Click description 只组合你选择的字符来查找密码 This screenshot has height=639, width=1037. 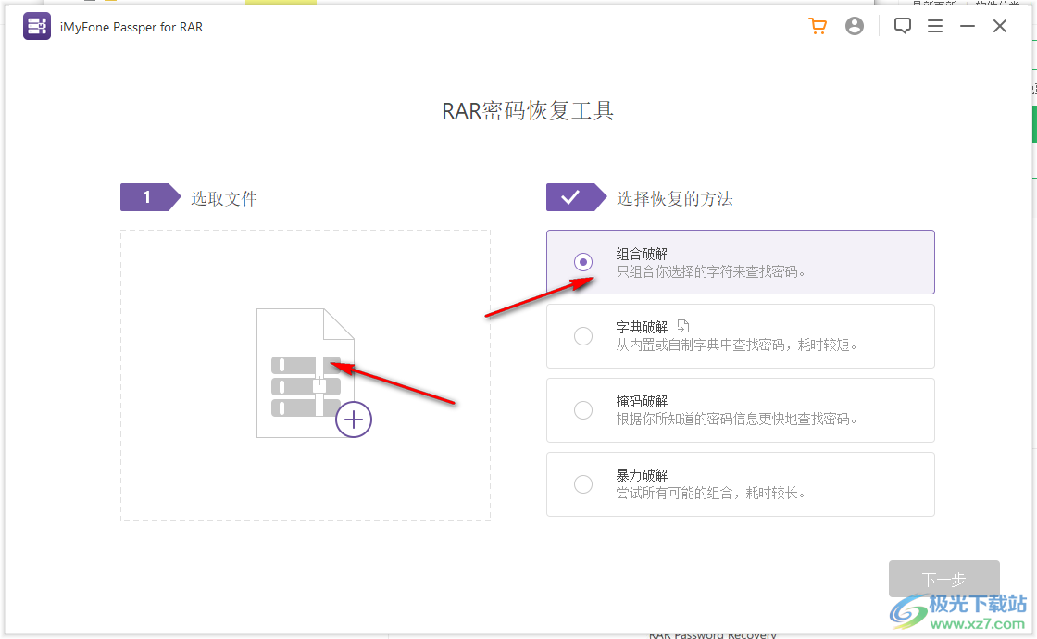[711, 272]
